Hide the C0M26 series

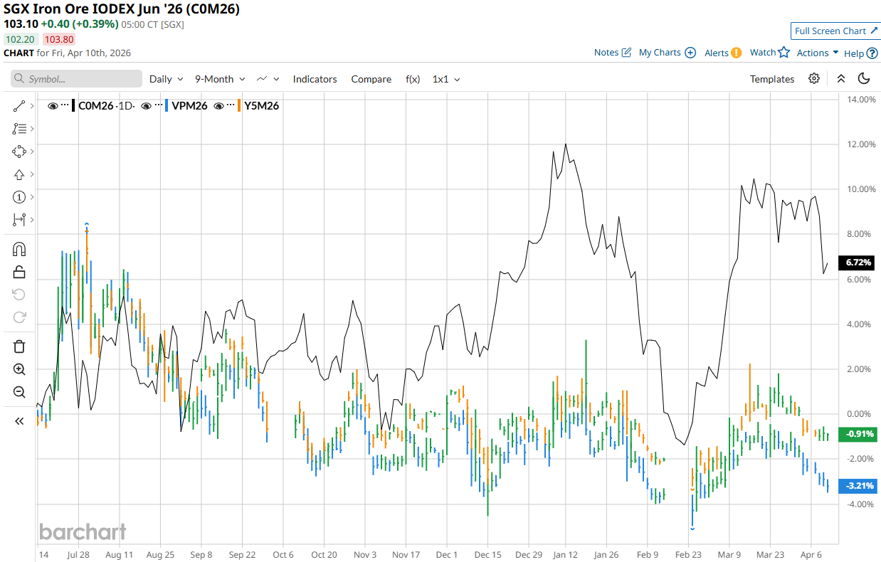pos(53,106)
